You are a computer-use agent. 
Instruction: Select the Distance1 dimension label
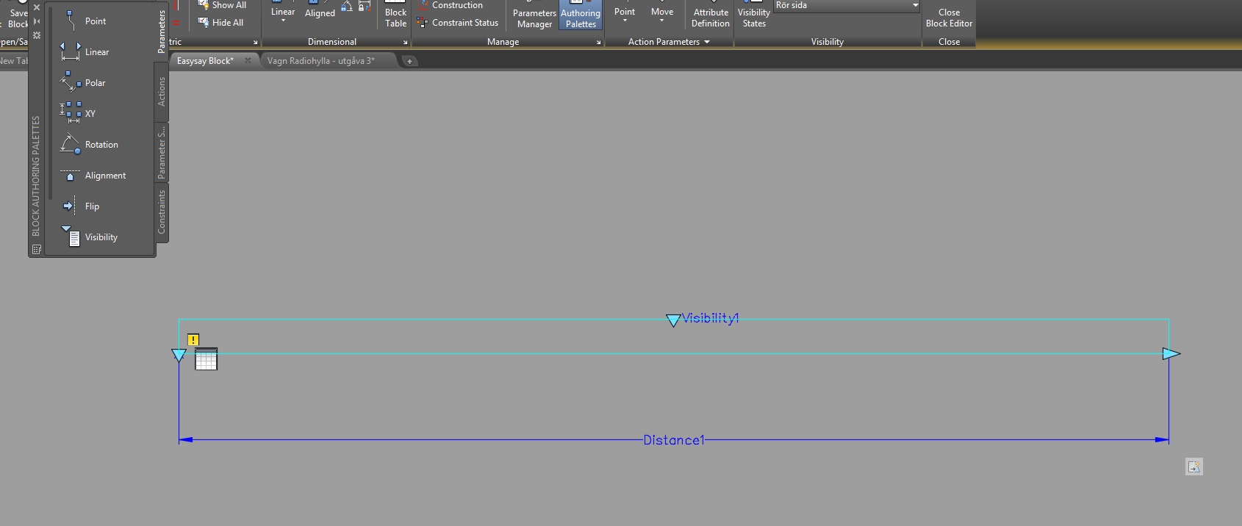tap(674, 440)
